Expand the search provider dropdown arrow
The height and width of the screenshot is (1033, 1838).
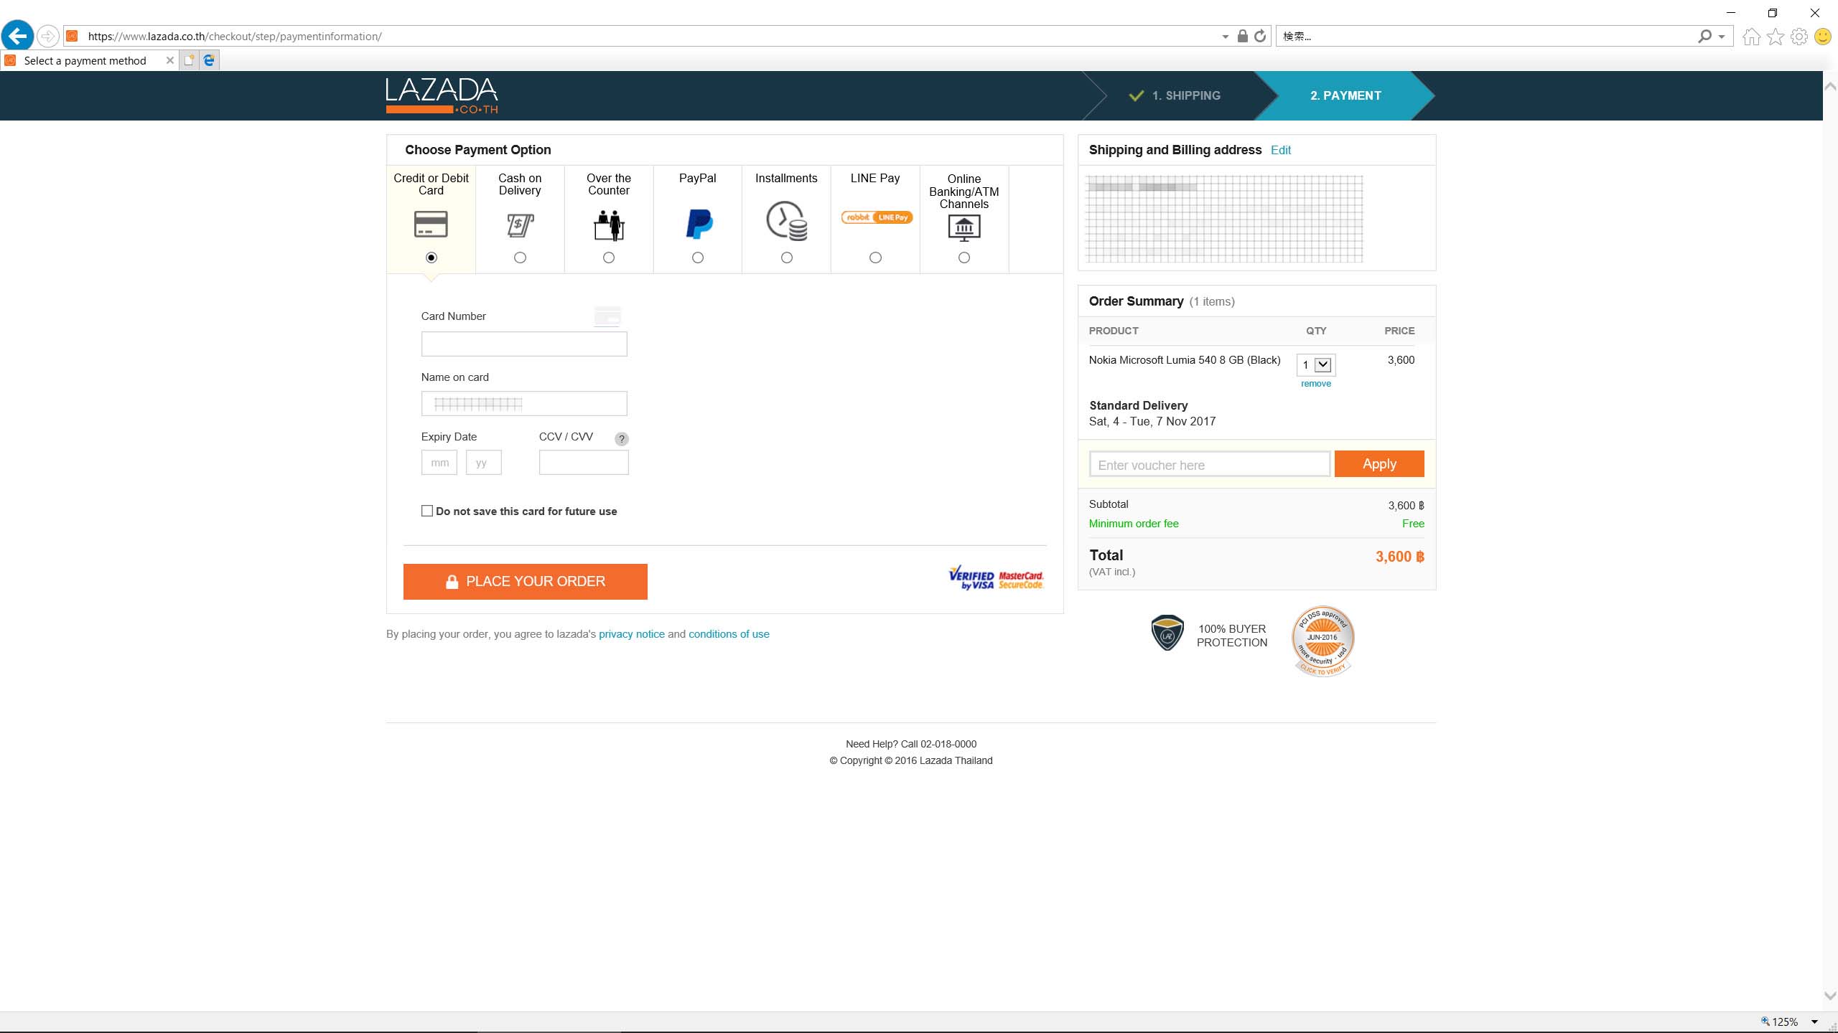(x=1721, y=37)
